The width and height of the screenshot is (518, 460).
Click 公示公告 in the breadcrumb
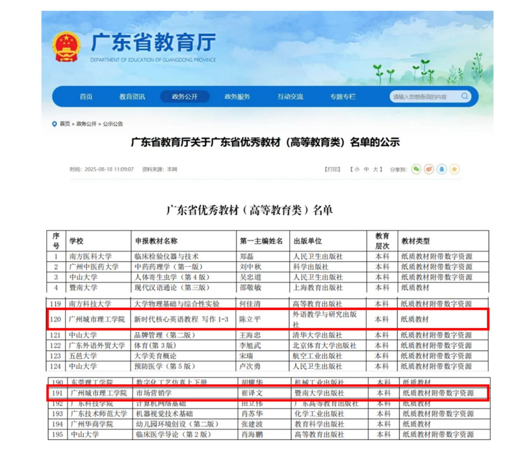point(112,124)
